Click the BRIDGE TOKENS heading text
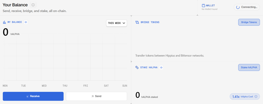Screen dimensions: 263x104 (150, 22)
